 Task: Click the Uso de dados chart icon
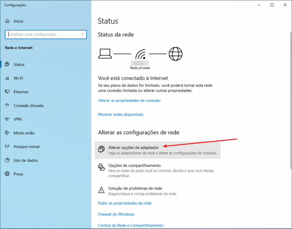coord(7,160)
